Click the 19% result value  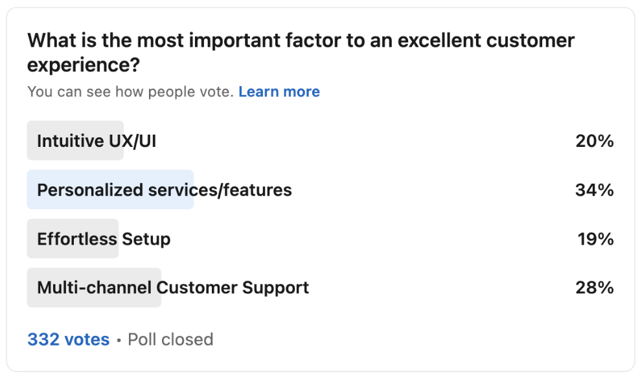point(595,239)
